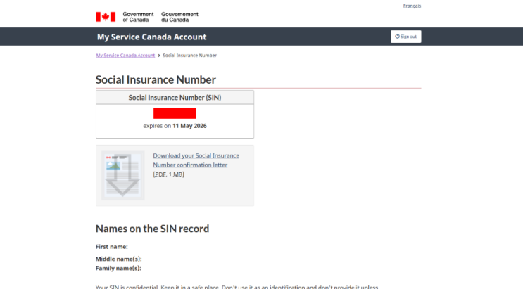Click the PDF download document thumbnail

(122, 175)
